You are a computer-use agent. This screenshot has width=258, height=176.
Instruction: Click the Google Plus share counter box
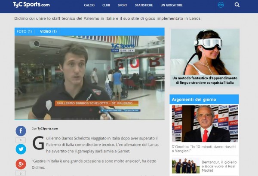21,173
